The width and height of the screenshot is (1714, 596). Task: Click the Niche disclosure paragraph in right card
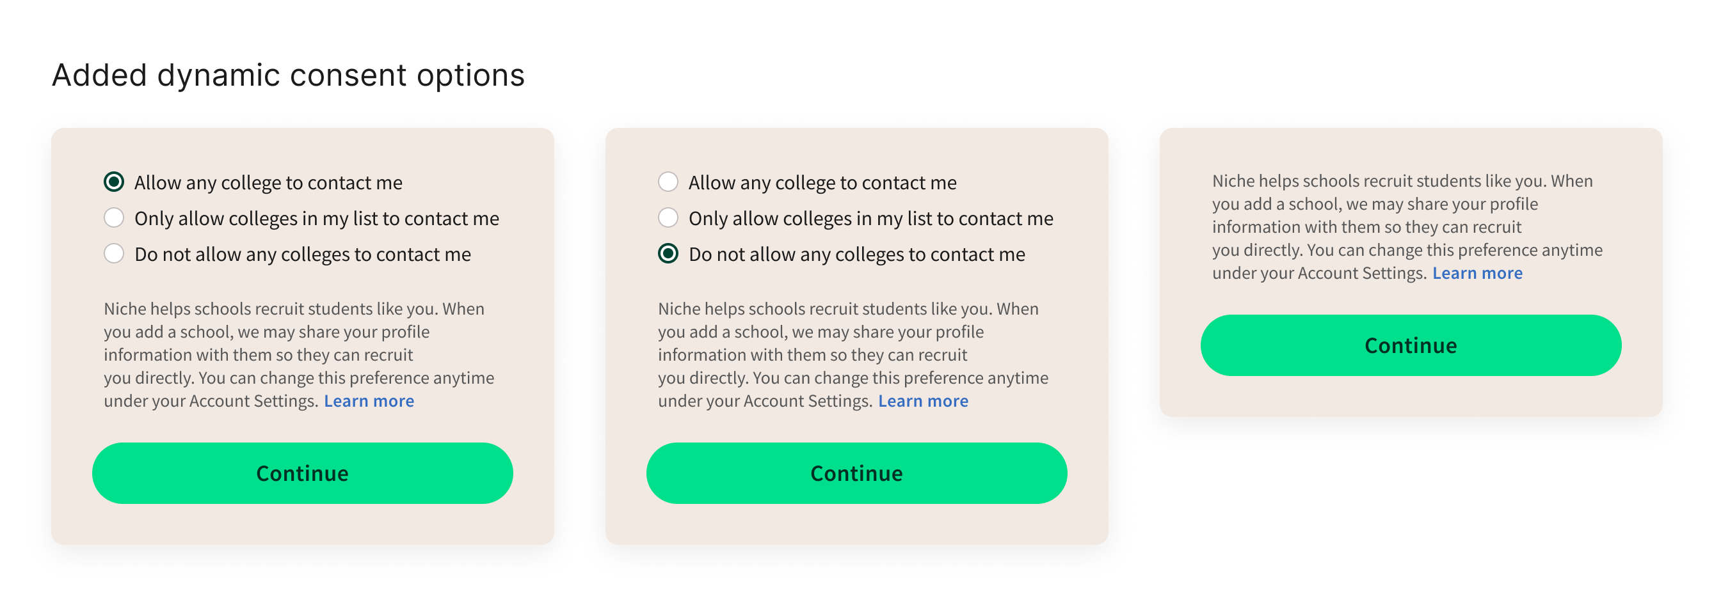[1407, 226]
